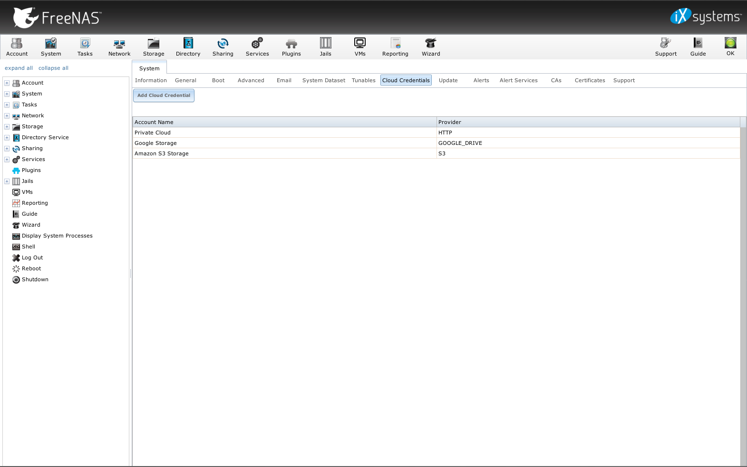Open the Services toolbar icon
The width and height of the screenshot is (747, 467).
coord(257,47)
